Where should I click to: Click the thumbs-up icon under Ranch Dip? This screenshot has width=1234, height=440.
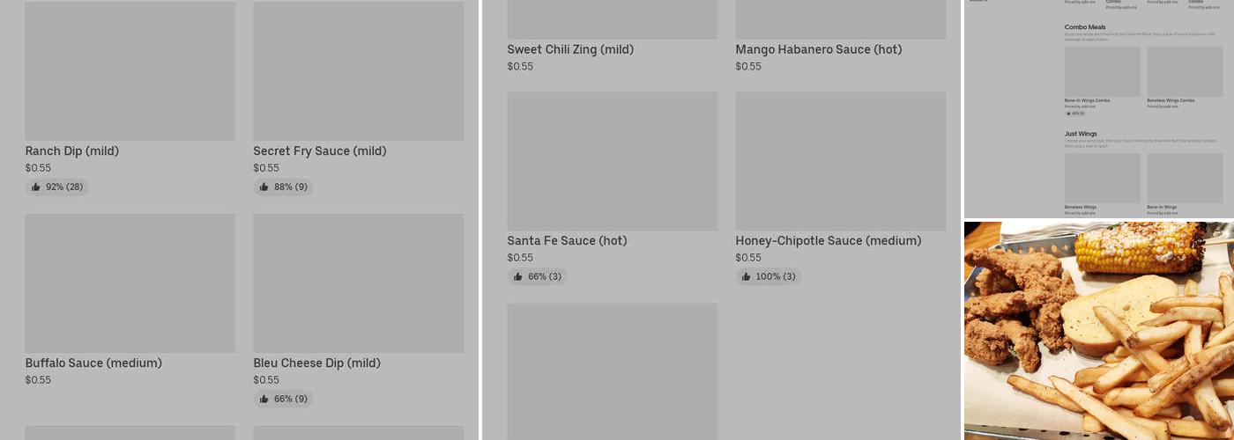click(x=36, y=187)
